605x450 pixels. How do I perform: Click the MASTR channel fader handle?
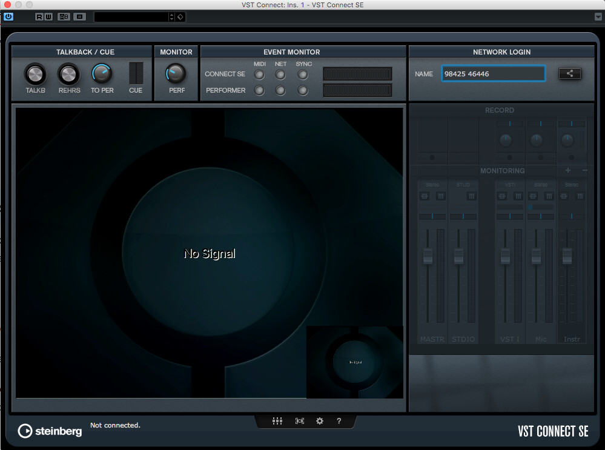point(428,256)
